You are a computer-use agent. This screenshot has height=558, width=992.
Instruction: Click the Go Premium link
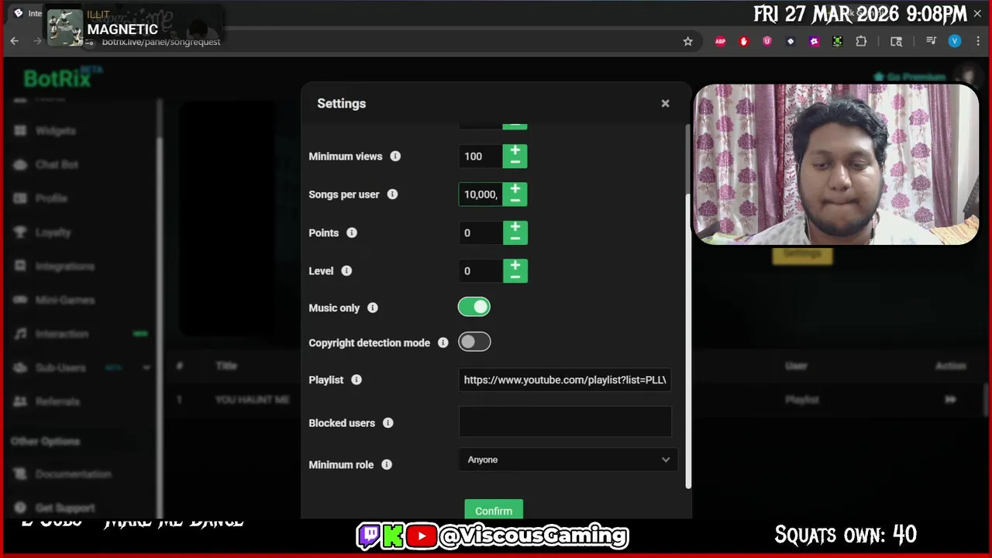(x=911, y=77)
